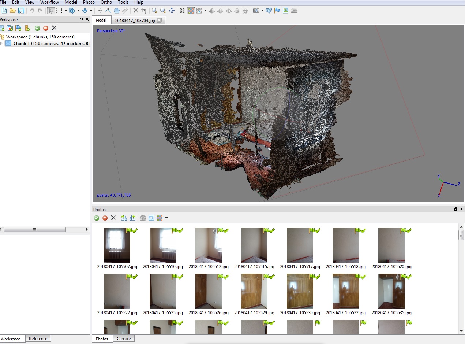Open dense cloud classes dropdown arrow
This screenshot has width=465, height=344.
pyautogui.click(x=206, y=11)
